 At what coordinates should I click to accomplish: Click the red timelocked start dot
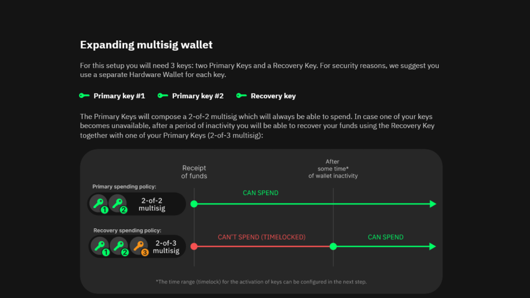coord(194,246)
